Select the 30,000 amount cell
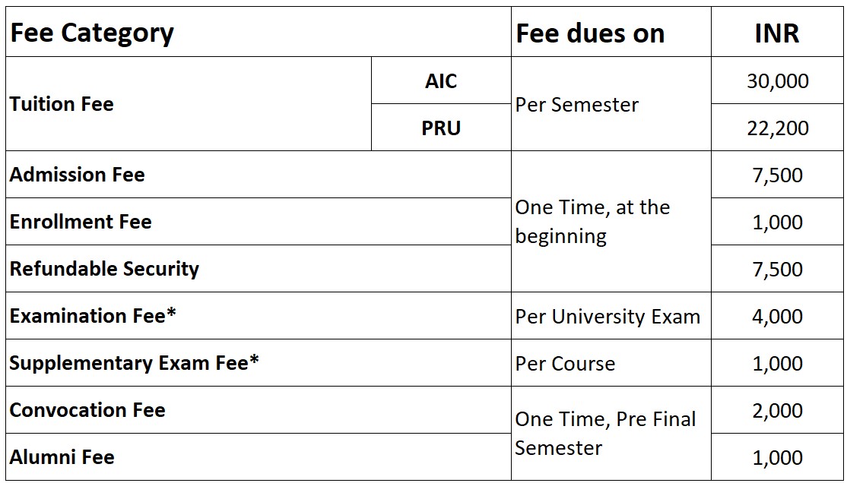 (x=777, y=80)
